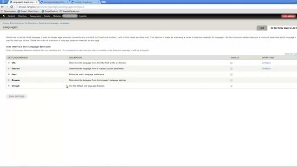297x167 pixels.
Task: Open the Drupal - Open Source bookmark
Action: (x=29, y=11)
